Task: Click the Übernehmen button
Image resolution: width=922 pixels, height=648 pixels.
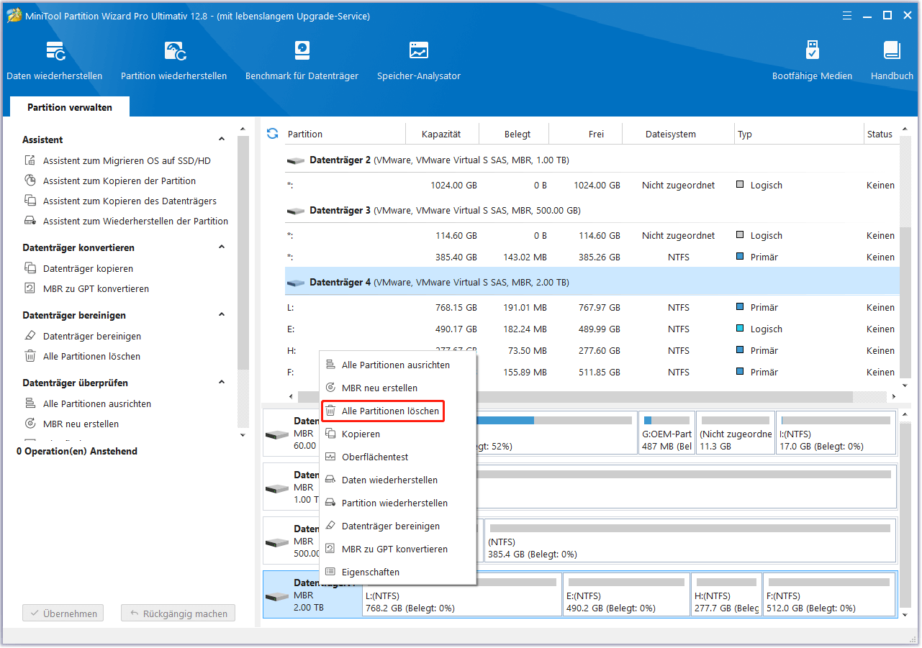Action: (x=63, y=613)
